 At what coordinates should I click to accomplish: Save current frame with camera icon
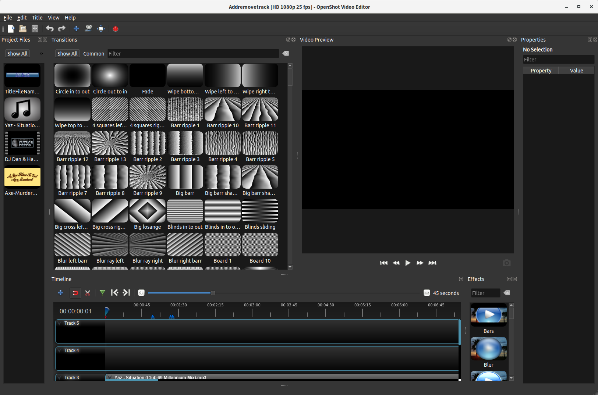point(507,263)
